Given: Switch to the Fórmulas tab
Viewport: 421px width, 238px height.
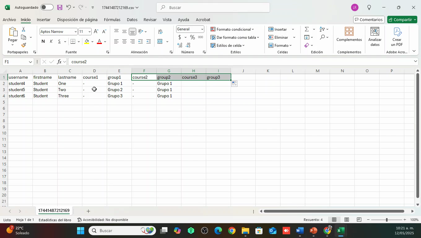Looking at the screenshot, I should tap(112, 20).
